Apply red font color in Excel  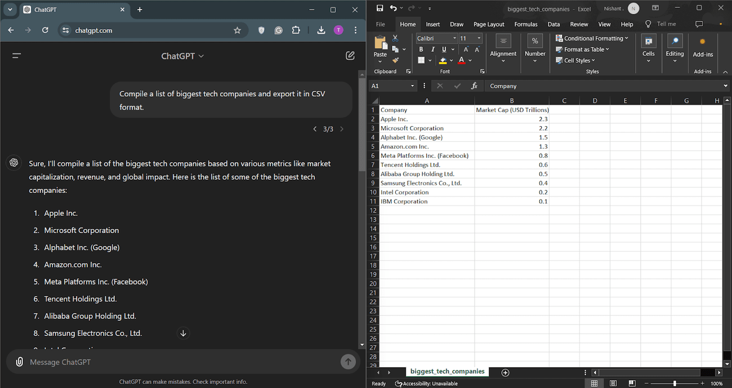click(462, 60)
